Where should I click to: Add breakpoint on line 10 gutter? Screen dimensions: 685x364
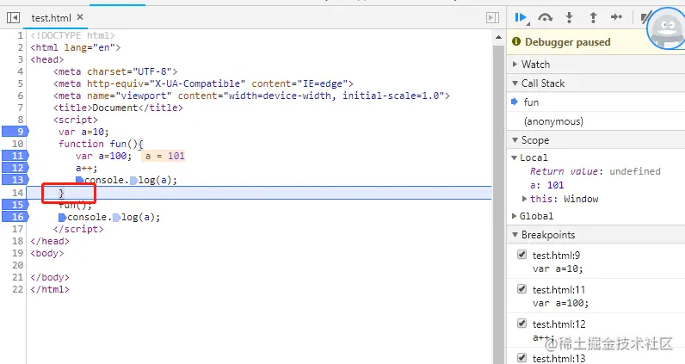(x=17, y=144)
